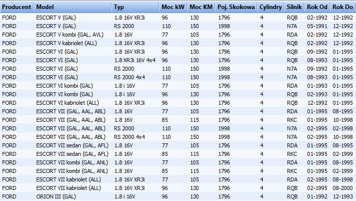
Task: Click RS 2000 4x4 type in ESCORT VII row
Action: [129, 137]
